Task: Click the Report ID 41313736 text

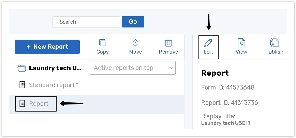Action: [x=230, y=103]
